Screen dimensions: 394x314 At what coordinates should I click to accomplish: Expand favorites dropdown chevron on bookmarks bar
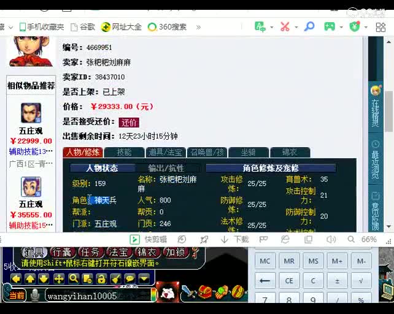(11, 28)
